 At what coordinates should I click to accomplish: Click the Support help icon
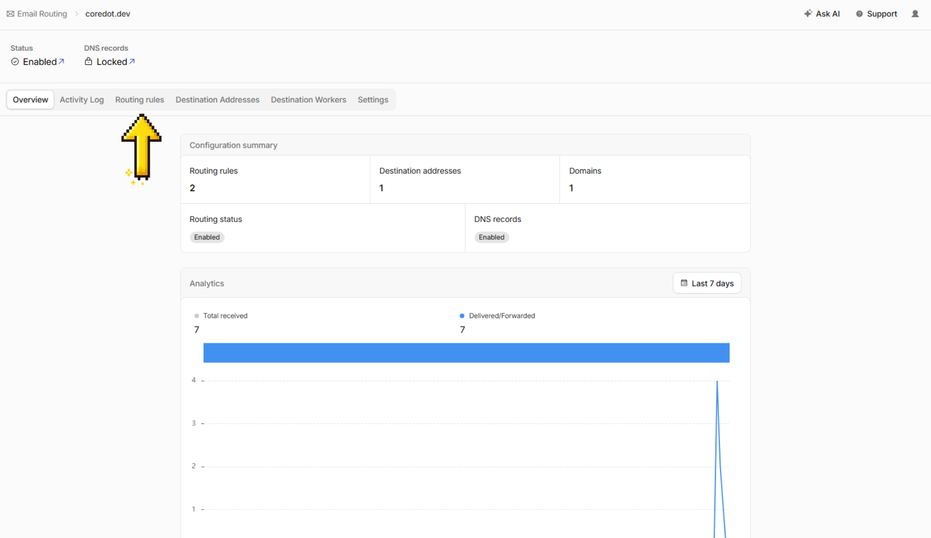pos(859,14)
